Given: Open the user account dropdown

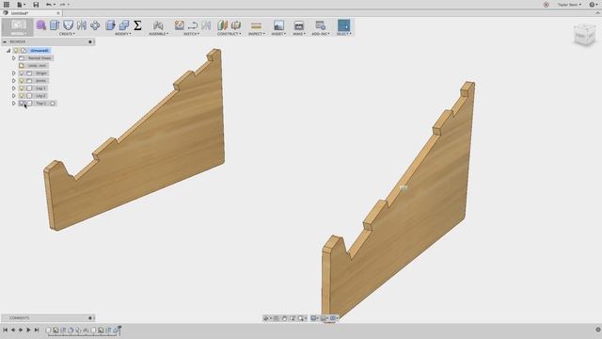Looking at the screenshot, I should click(570, 5).
